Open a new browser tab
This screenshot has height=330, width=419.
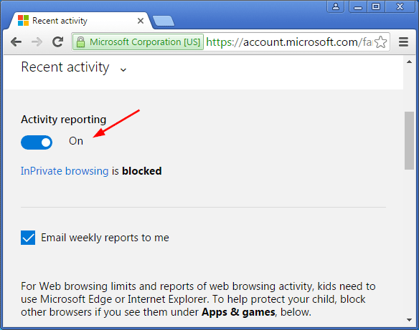164,21
